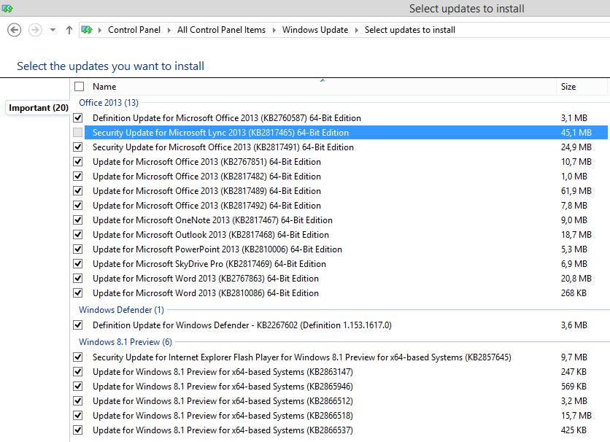Viewport: 610px width, 442px height.
Task: Uncheck Word 2013 update KB2767863
Action: click(x=78, y=278)
